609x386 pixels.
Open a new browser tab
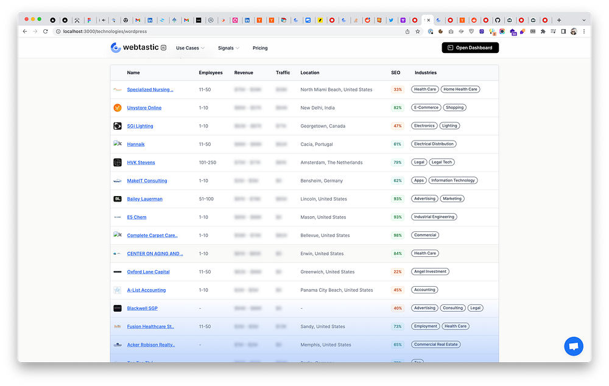pos(559,20)
